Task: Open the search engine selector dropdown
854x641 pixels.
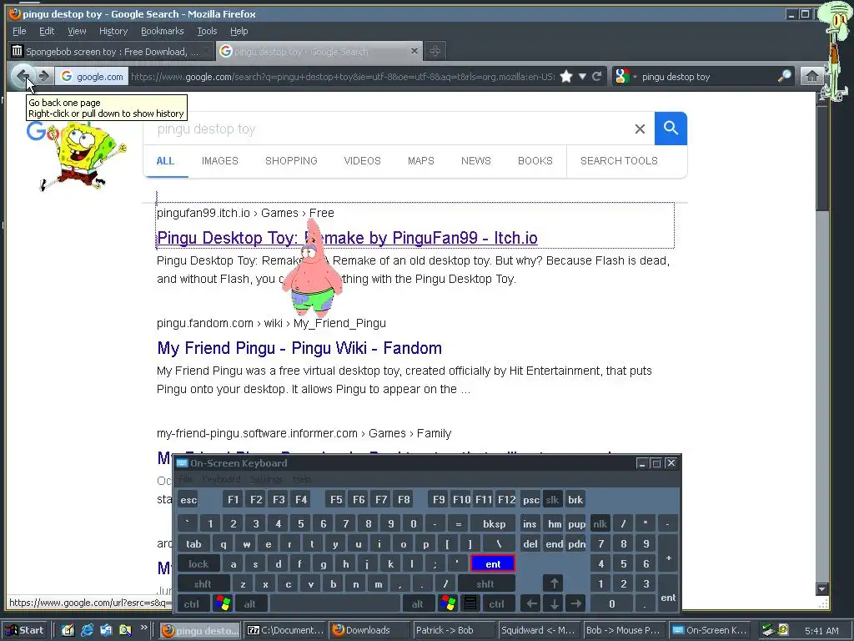Action: (625, 76)
